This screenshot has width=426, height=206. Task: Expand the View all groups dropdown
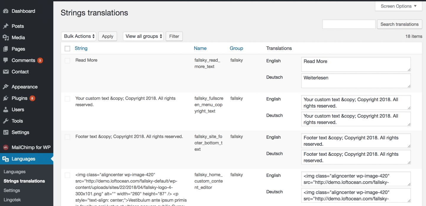[x=143, y=36]
